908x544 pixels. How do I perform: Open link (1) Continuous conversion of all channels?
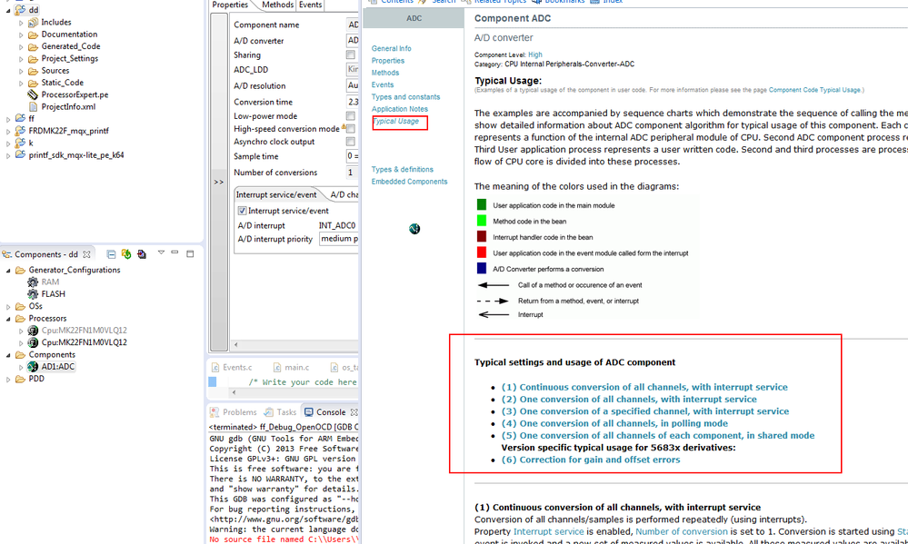pyautogui.click(x=644, y=387)
